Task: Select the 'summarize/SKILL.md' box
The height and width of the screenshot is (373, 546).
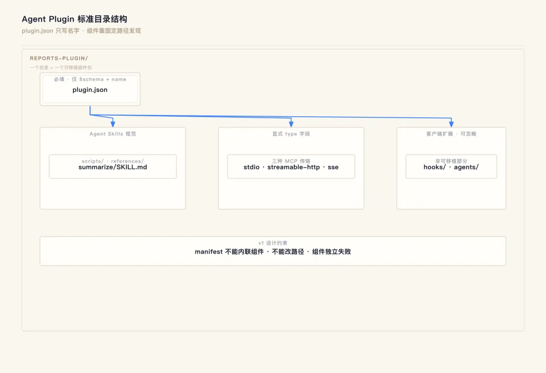Action: point(112,166)
